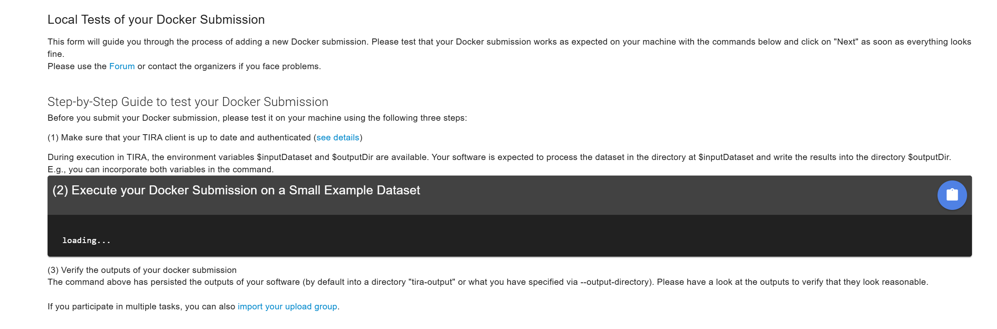997x329 pixels.
Task: Click the "The command above has persisted" paragraph
Action: point(488,282)
